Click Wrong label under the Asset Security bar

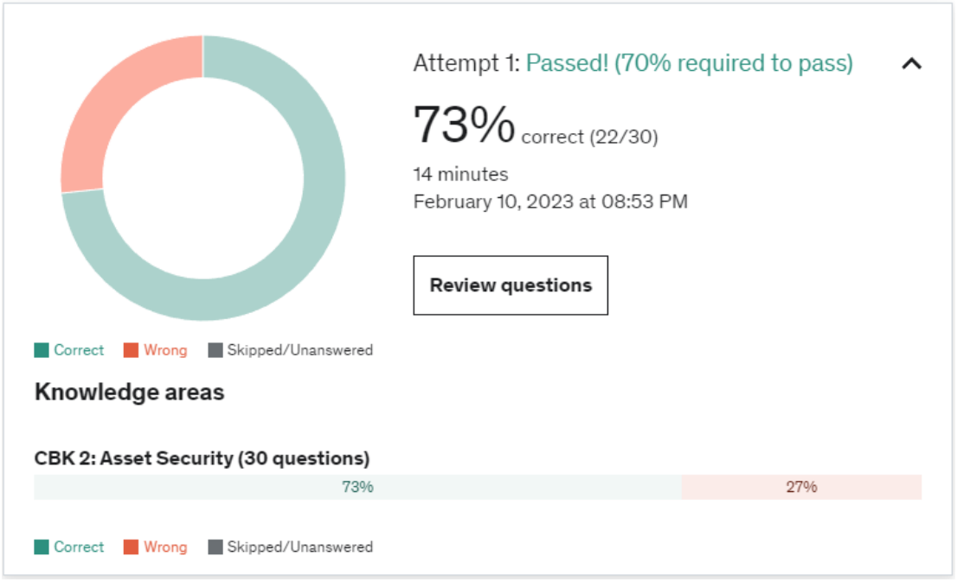[x=165, y=547]
